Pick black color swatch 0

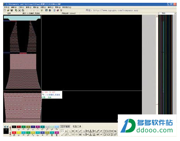pos(14,127)
